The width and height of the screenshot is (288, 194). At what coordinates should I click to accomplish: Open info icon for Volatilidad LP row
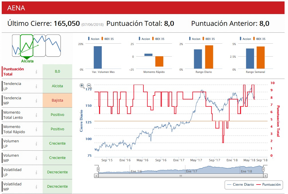pyautogui.click(x=36, y=172)
